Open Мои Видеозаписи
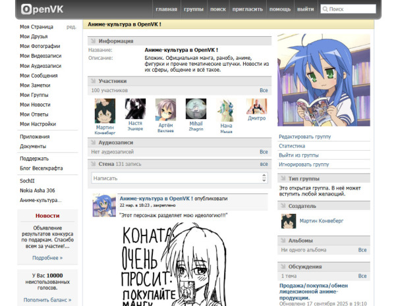 [x=41, y=56]
